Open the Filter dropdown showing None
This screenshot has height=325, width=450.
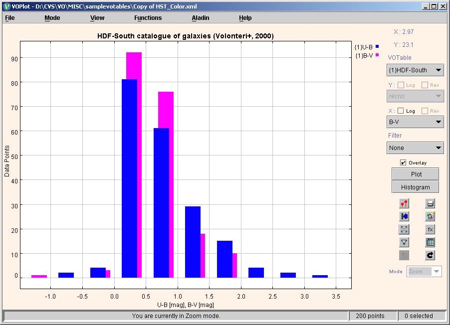(x=415, y=148)
